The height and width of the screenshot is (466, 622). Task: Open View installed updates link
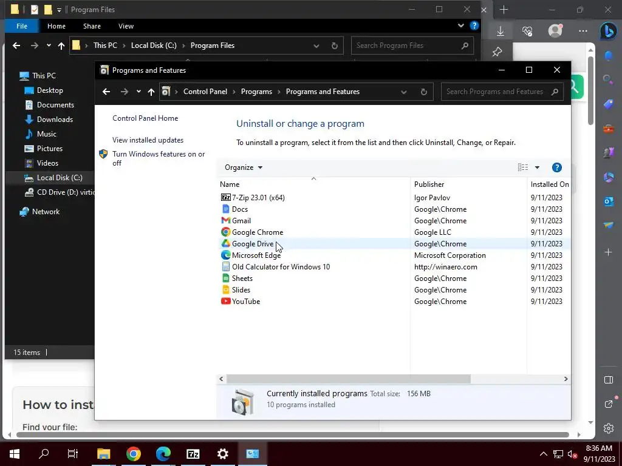[148, 140]
